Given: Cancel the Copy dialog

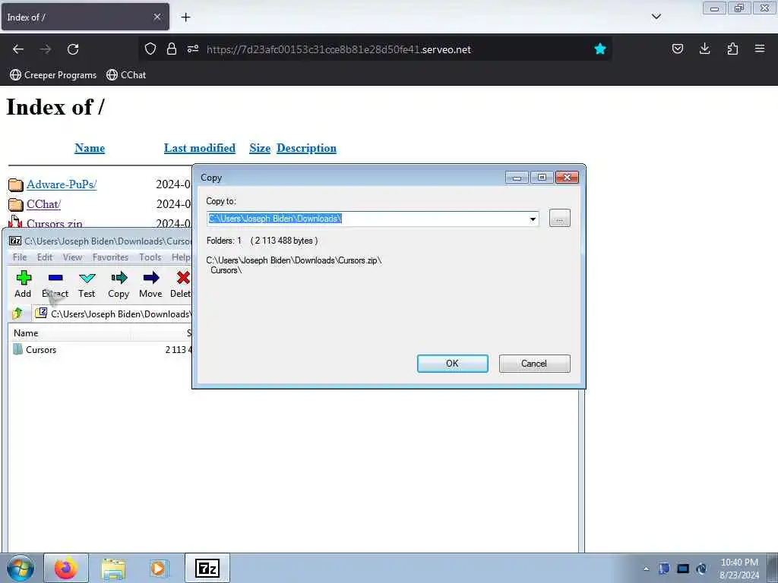Looking at the screenshot, I should click(x=534, y=364).
